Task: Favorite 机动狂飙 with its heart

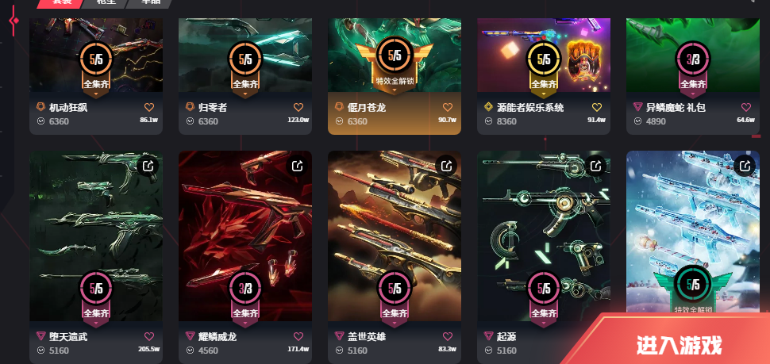Action: 149,107
